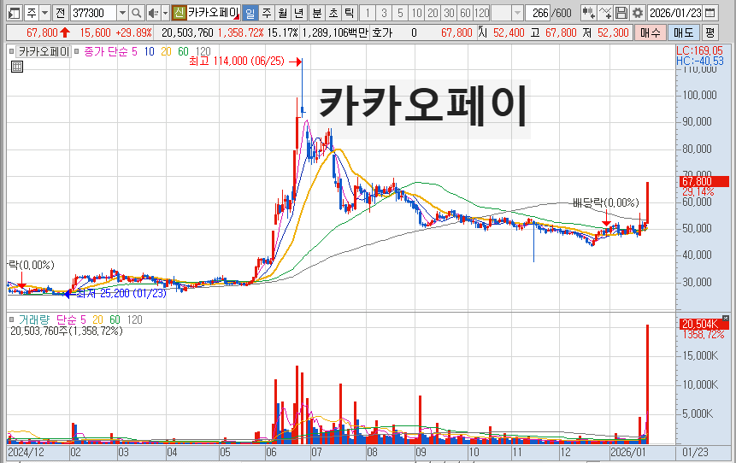Click 종가 단순 moving average legend
Viewport: 736px width, 463px height.
(107, 51)
